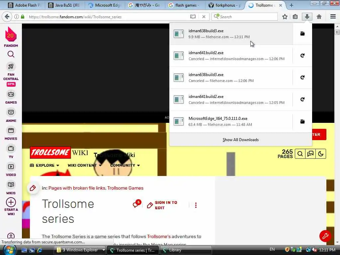Viewport: 340px width, 255px height.
Task: Retry idman638build3.exe download canceled at 12:06 PM
Action: 302,77
